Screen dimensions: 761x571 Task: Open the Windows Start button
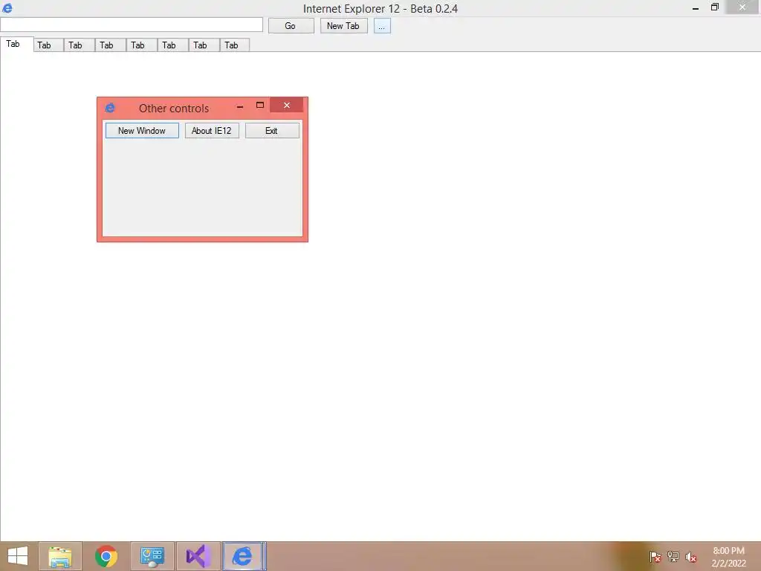coord(18,556)
